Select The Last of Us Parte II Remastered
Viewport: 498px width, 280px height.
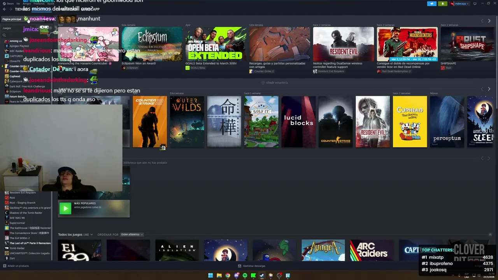point(28,243)
